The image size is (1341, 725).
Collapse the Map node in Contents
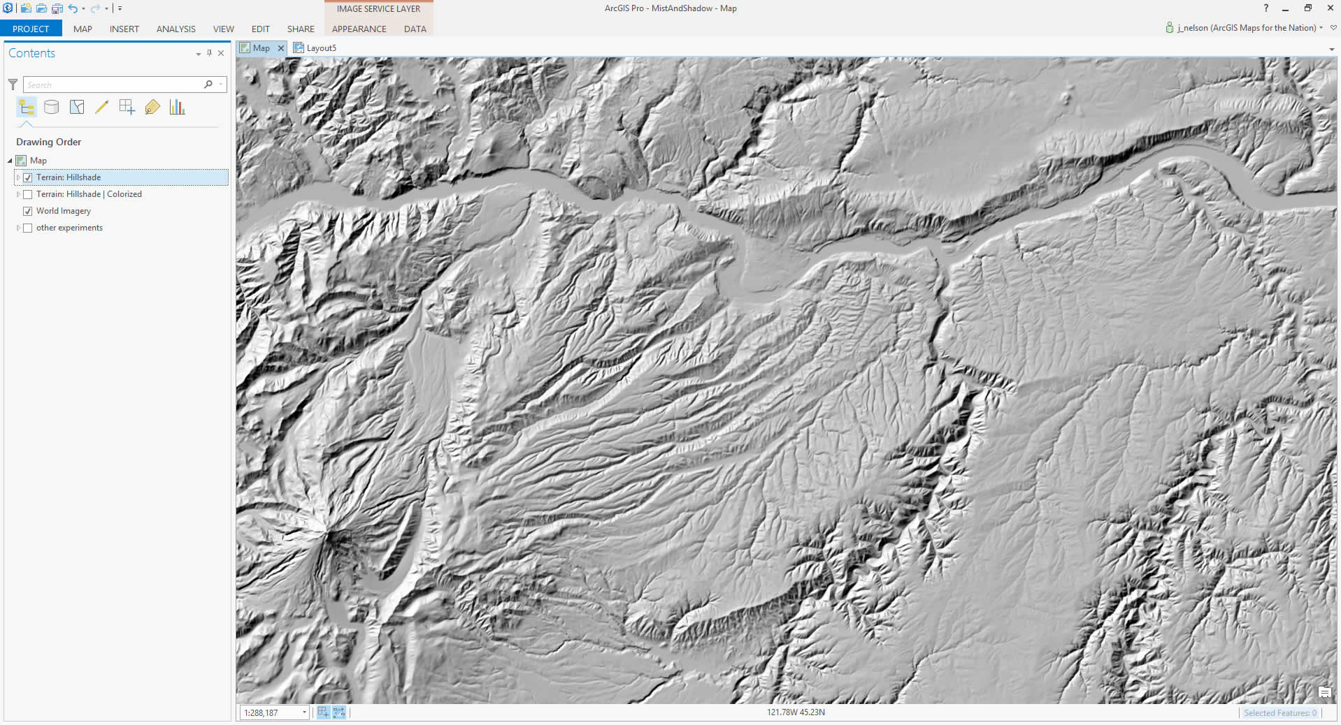tap(10, 161)
